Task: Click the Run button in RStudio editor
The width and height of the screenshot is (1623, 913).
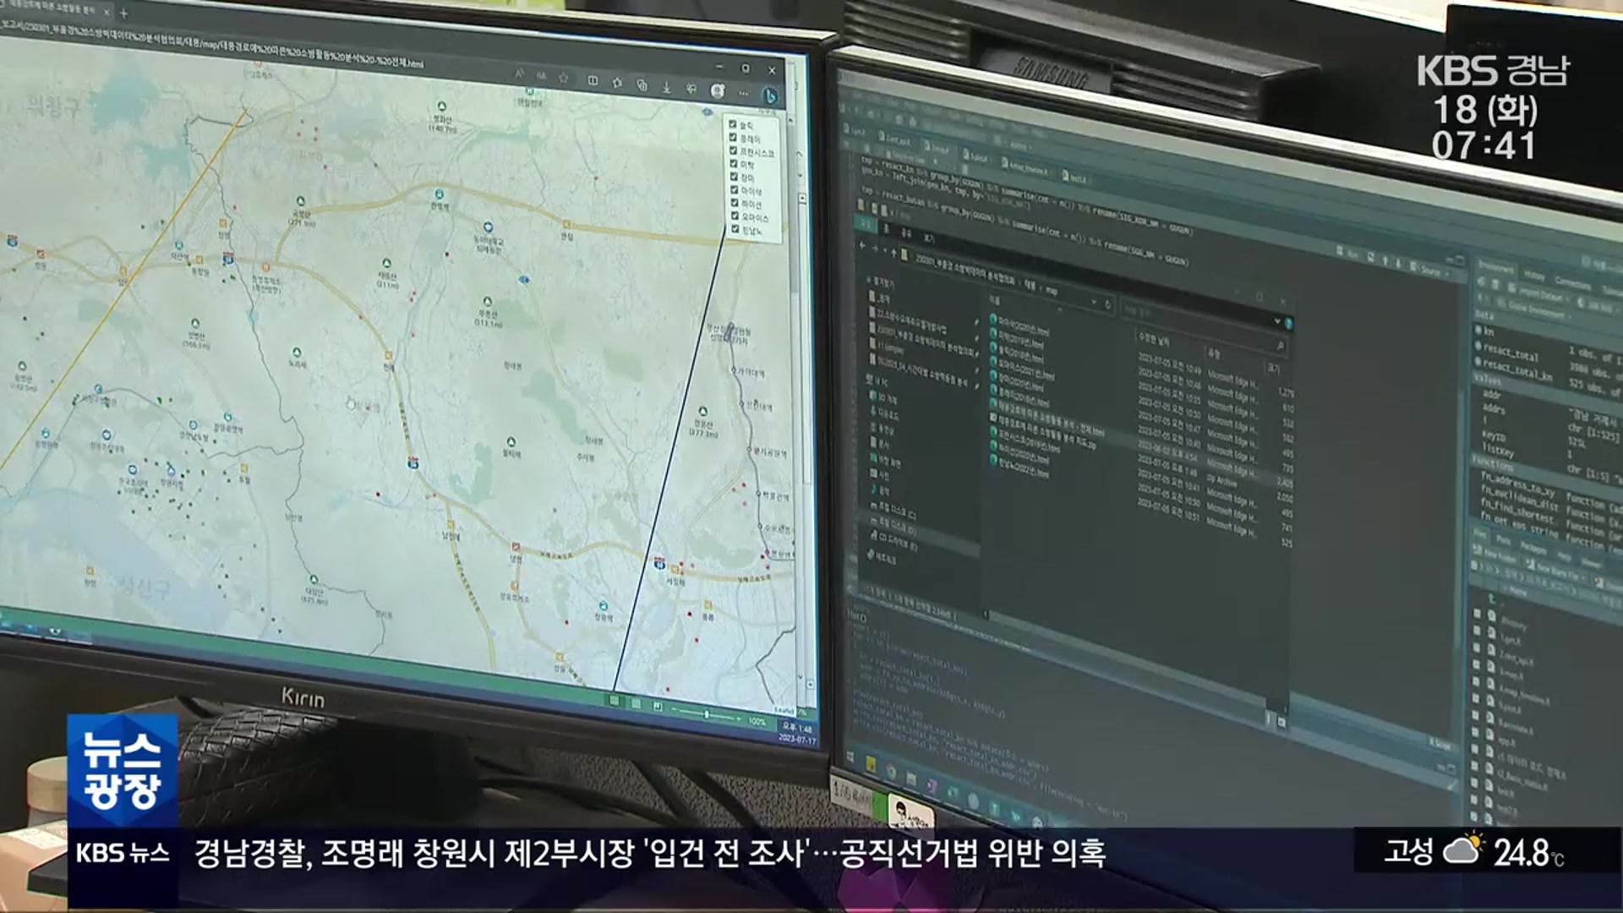Action: click(1347, 252)
